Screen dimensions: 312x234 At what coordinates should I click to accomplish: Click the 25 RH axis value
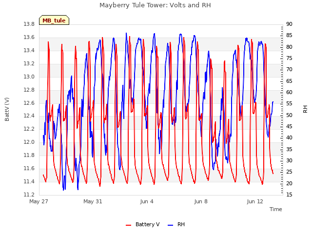289,172
